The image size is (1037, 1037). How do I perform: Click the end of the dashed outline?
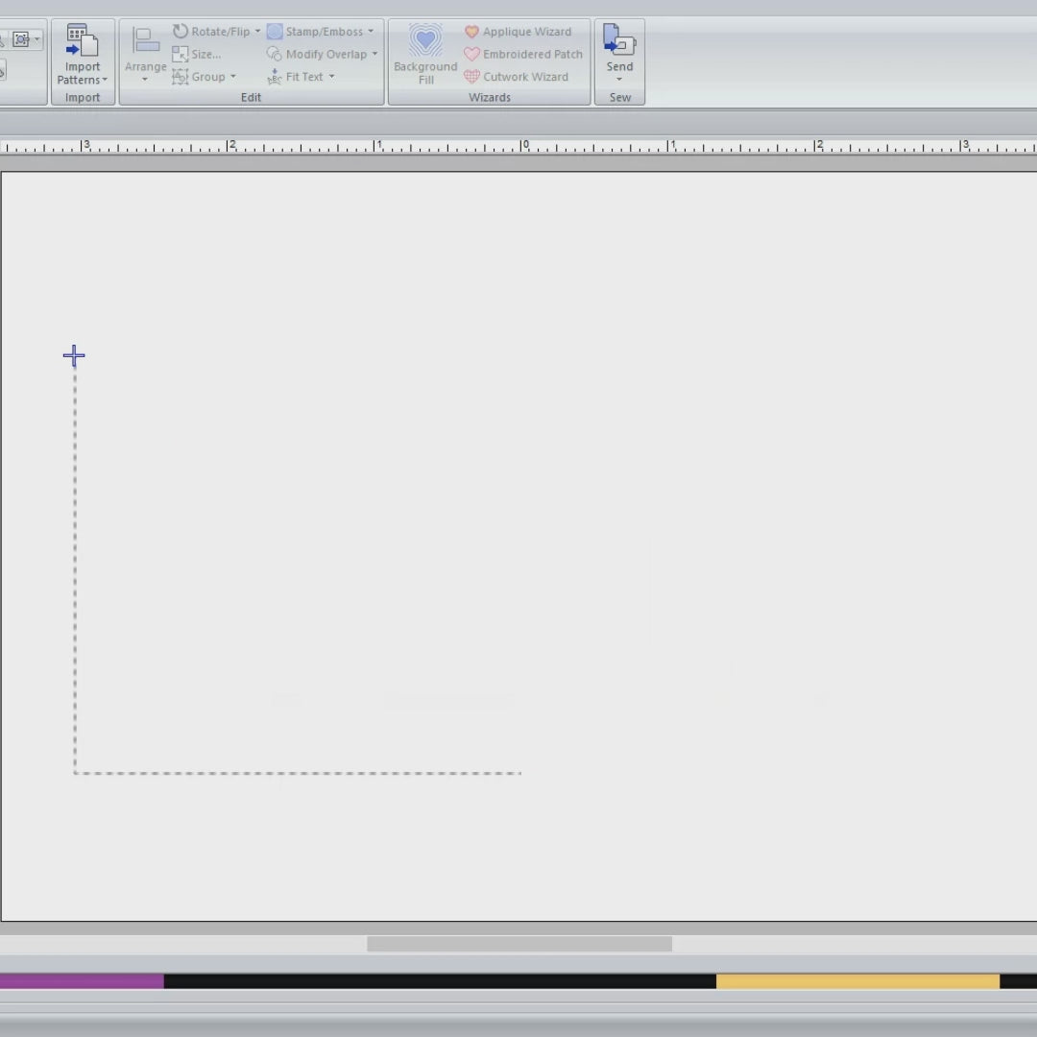coord(519,773)
